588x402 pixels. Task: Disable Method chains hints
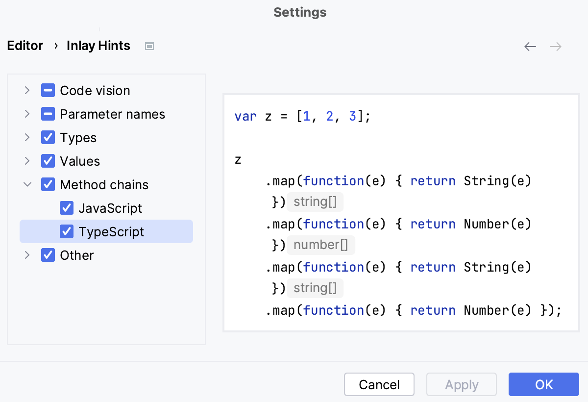(48, 184)
